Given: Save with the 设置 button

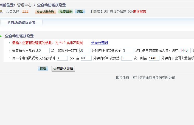Looking at the screenshot, I should pos(43,69).
